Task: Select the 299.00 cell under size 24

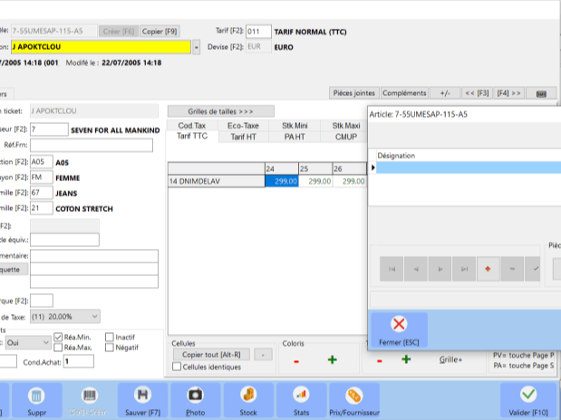Action: (x=282, y=181)
